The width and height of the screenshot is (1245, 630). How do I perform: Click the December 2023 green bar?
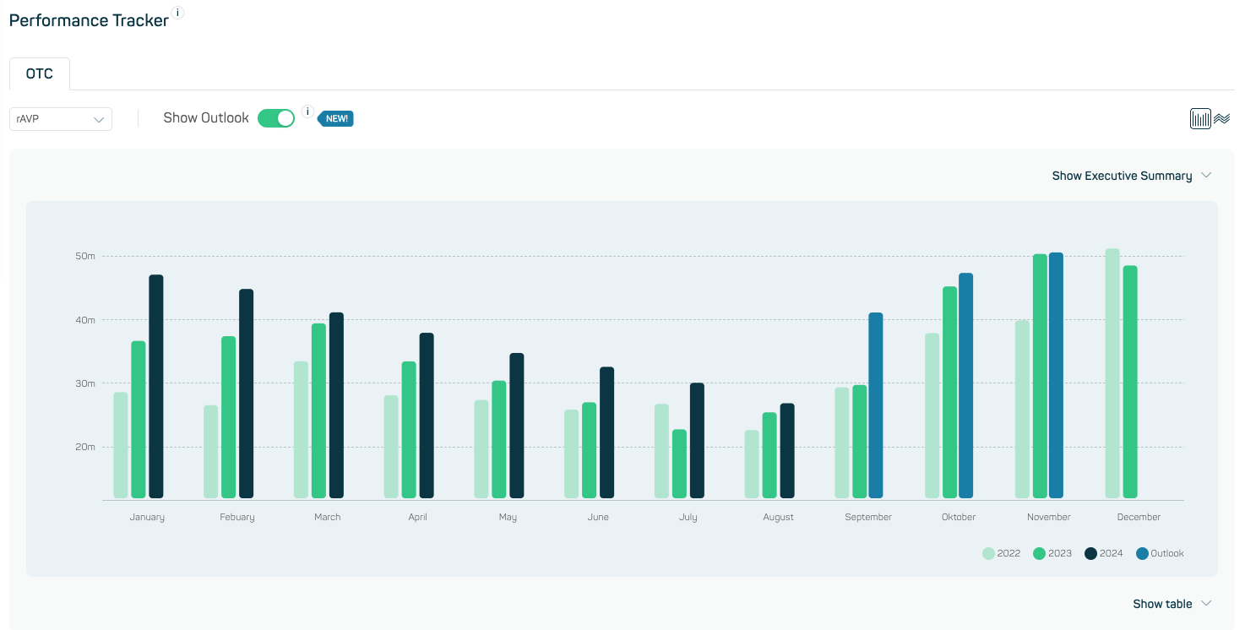1130,382
